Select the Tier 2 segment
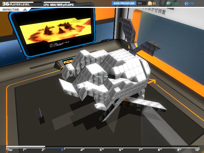 (35, 150)
